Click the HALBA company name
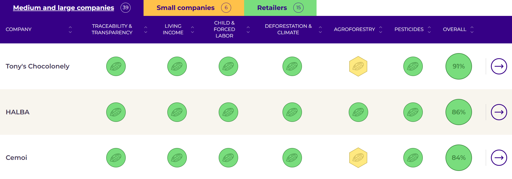512x179 pixels. pos(18,112)
